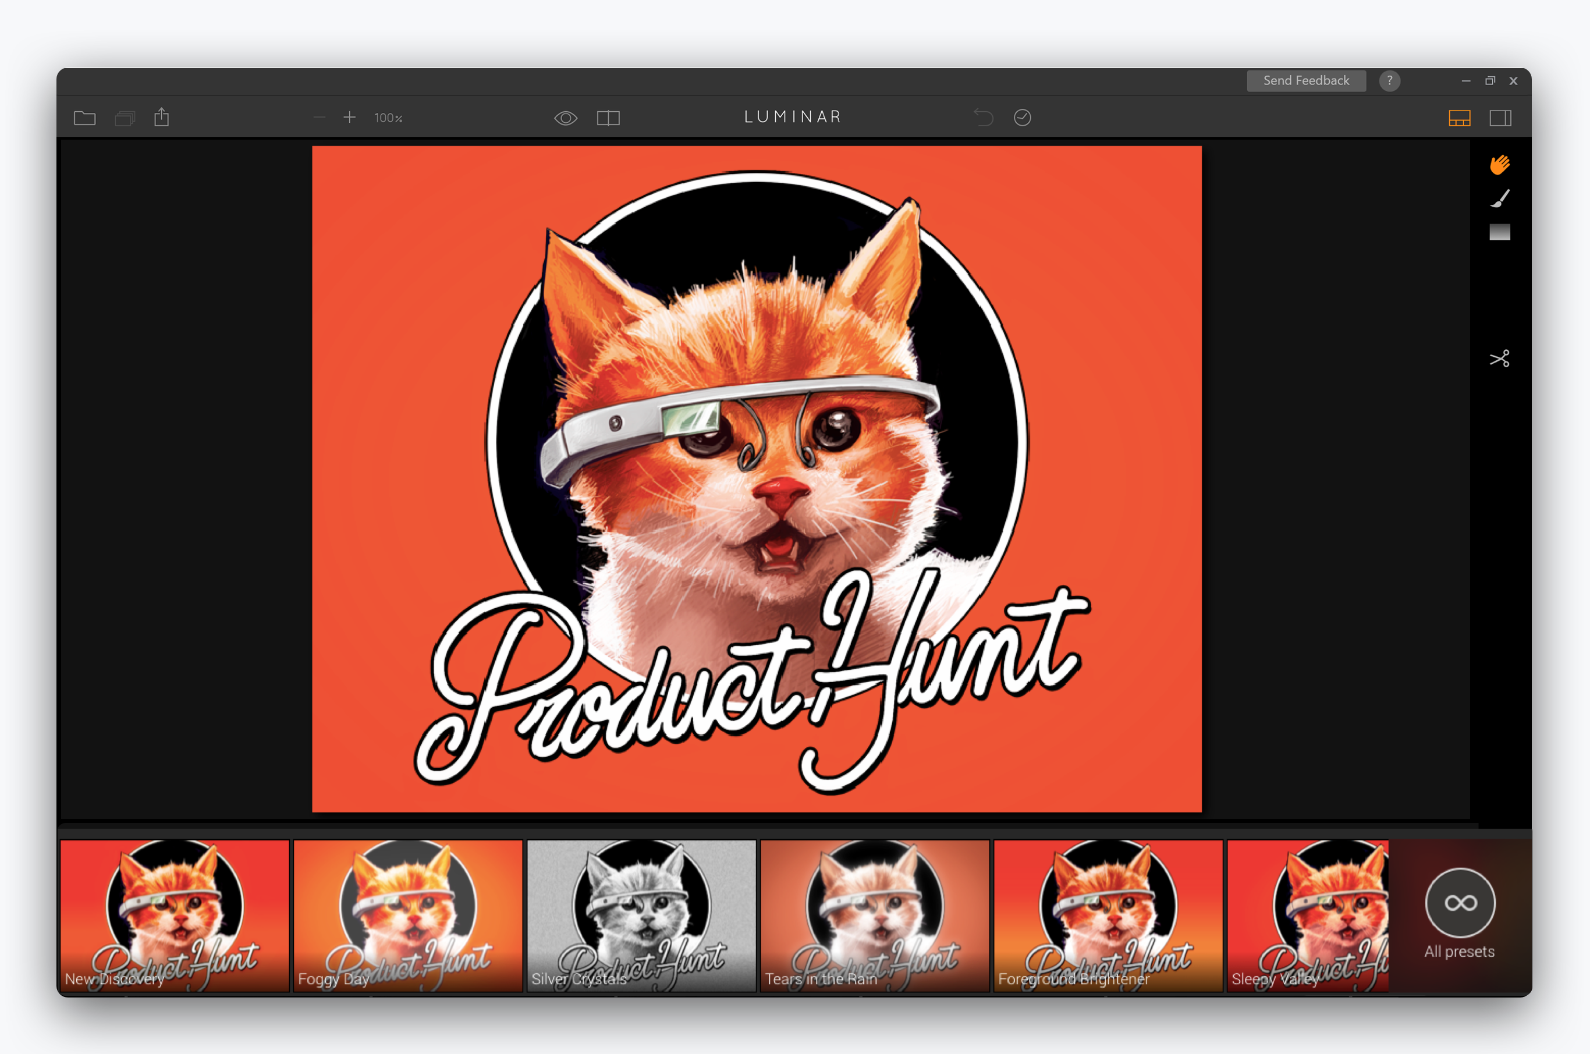Screen dimensions: 1590x1054
Task: Zoom out with the minus icon
Action: click(319, 118)
